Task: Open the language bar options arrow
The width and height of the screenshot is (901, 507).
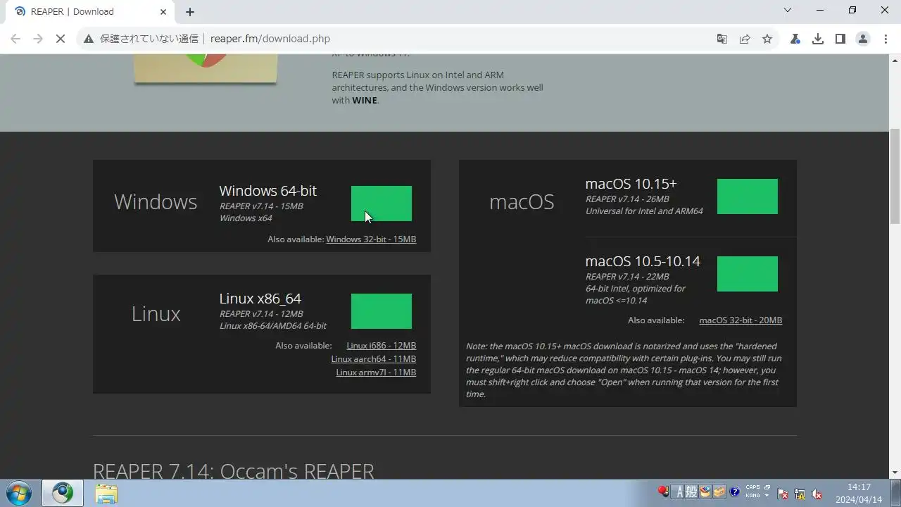Action: click(x=767, y=496)
